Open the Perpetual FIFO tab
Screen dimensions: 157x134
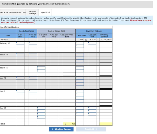[6, 12]
